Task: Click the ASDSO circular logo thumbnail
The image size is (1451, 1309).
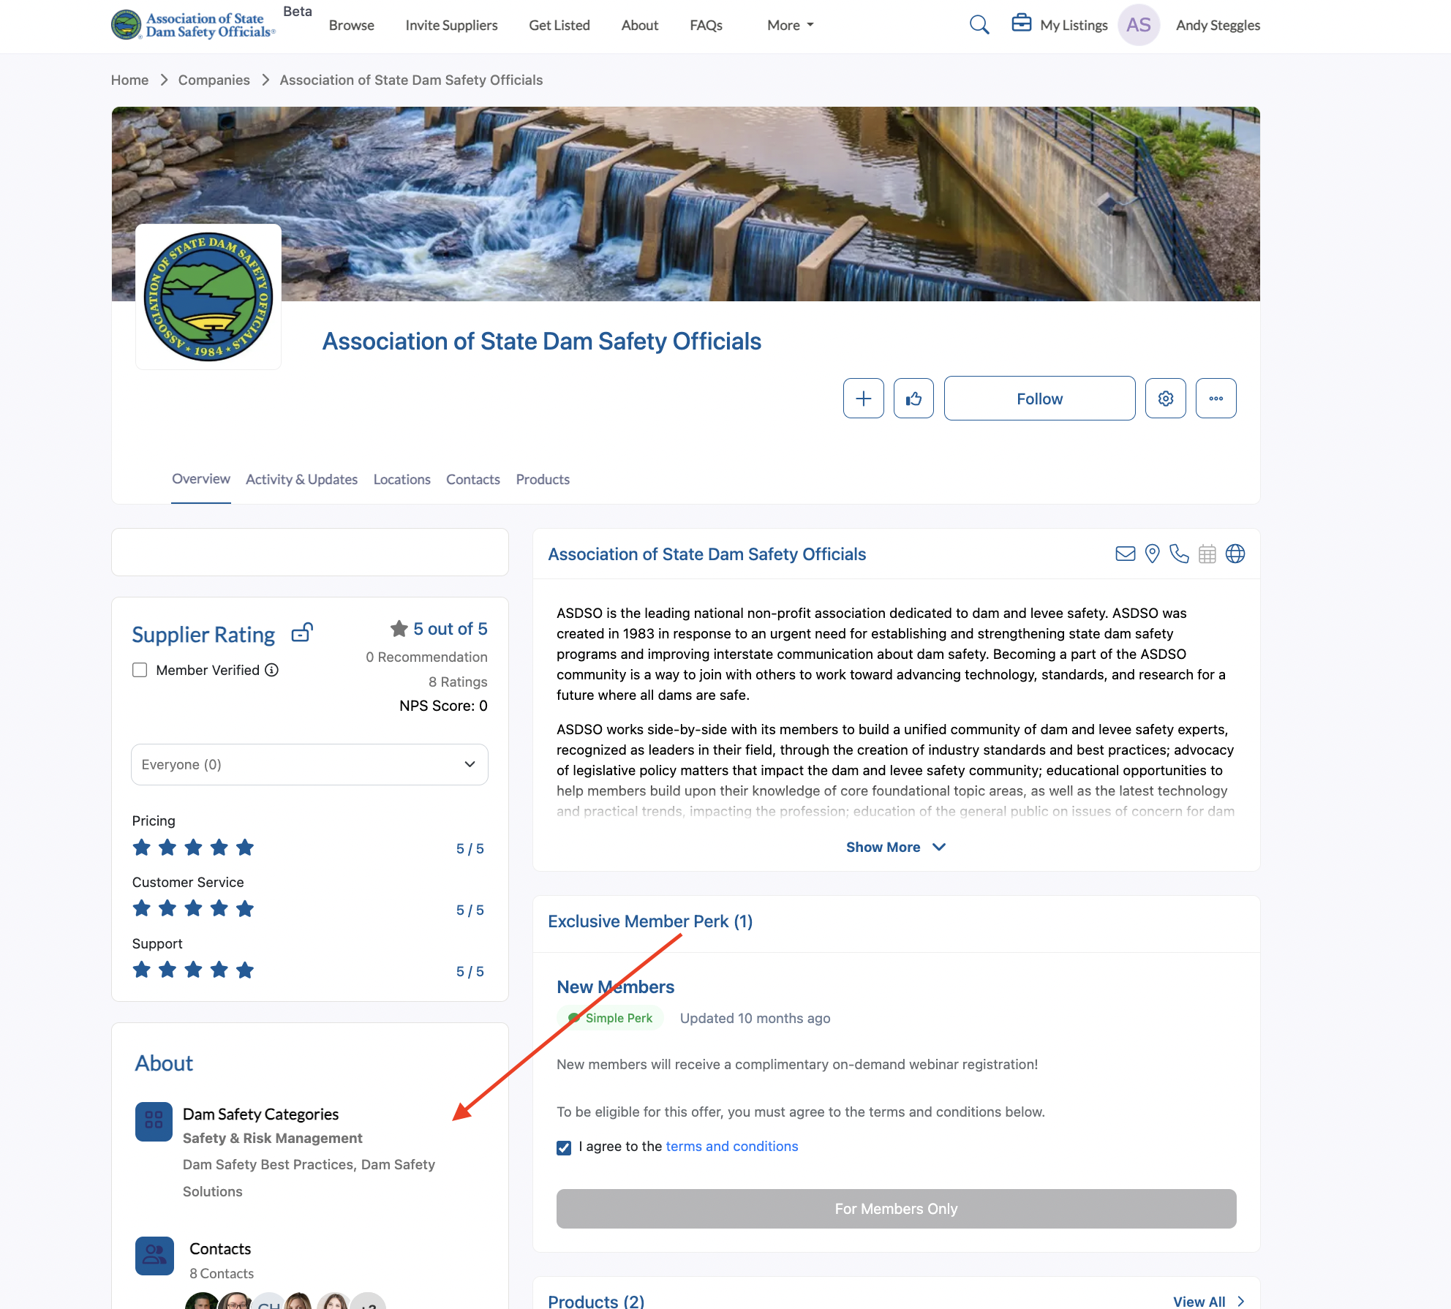Action: [208, 297]
